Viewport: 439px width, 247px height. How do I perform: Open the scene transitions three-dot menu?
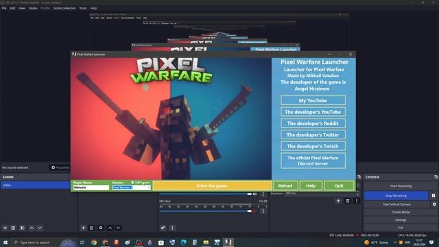[x=357, y=201]
